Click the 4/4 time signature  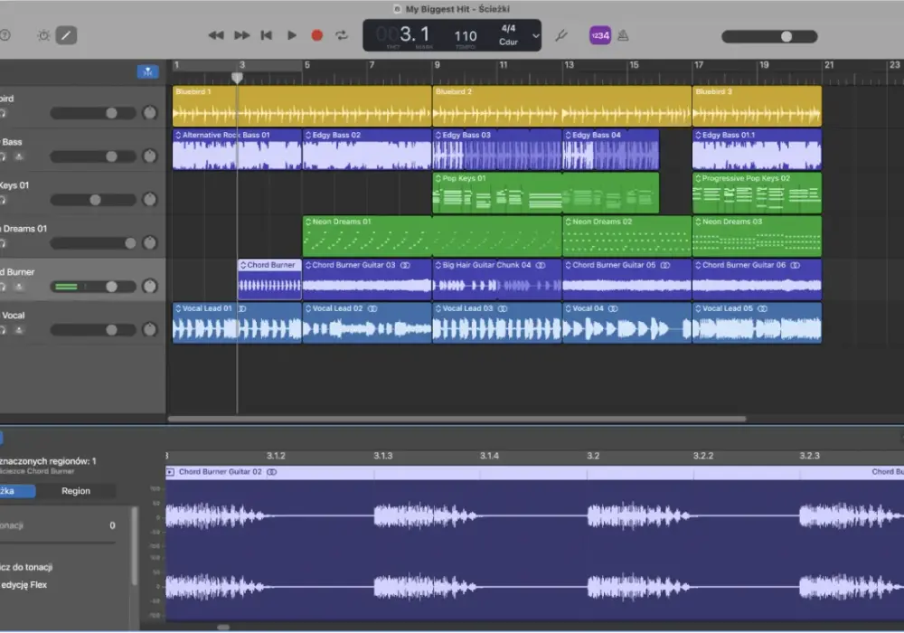point(508,28)
